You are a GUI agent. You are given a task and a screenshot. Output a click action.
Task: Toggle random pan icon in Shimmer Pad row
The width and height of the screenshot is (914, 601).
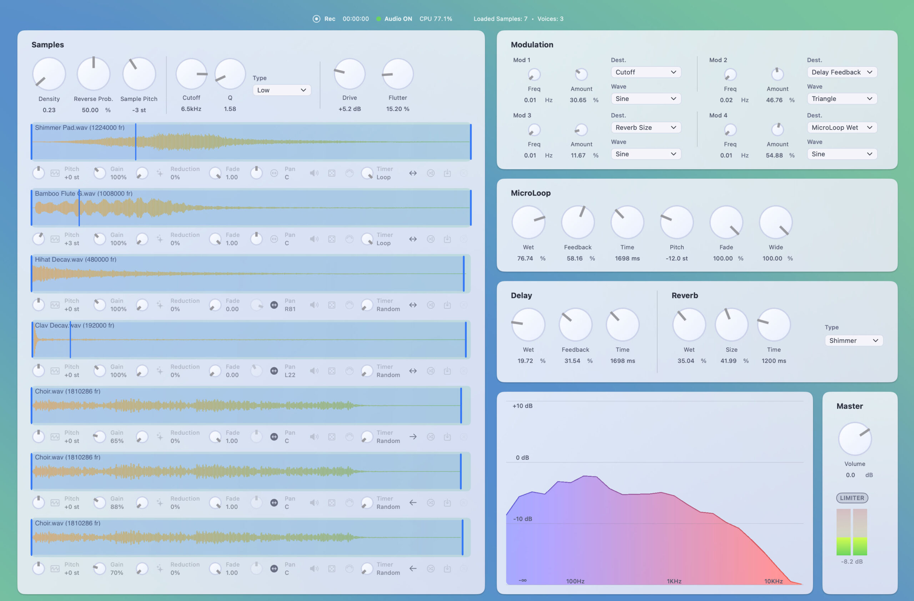point(274,173)
